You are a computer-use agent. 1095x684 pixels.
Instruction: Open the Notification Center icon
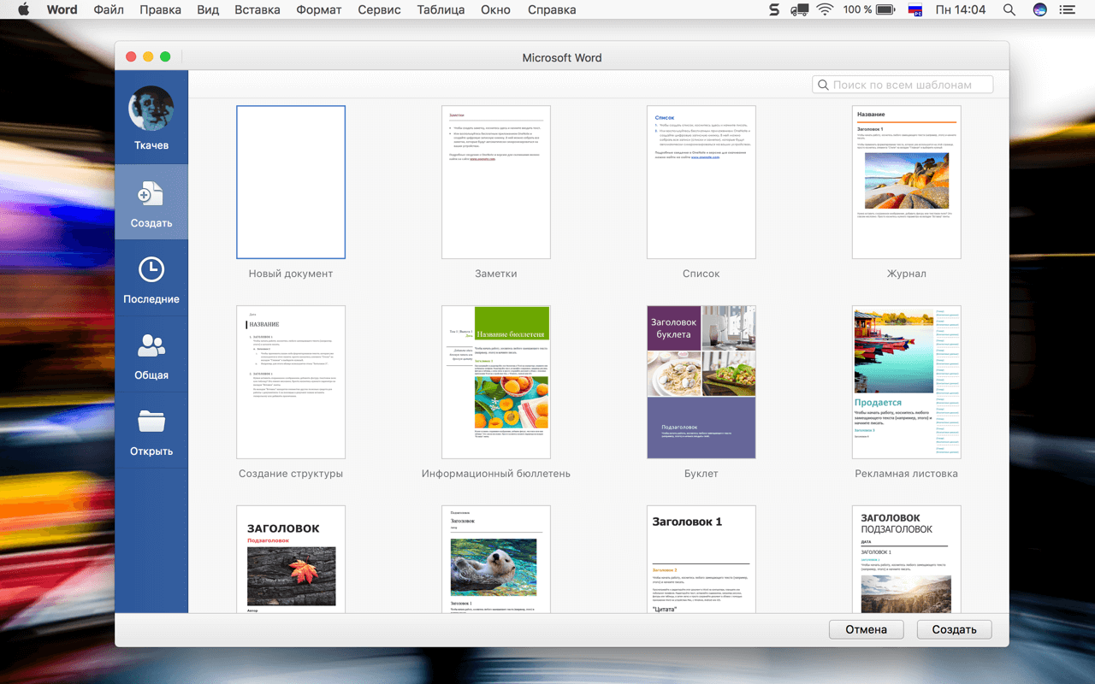(1067, 10)
